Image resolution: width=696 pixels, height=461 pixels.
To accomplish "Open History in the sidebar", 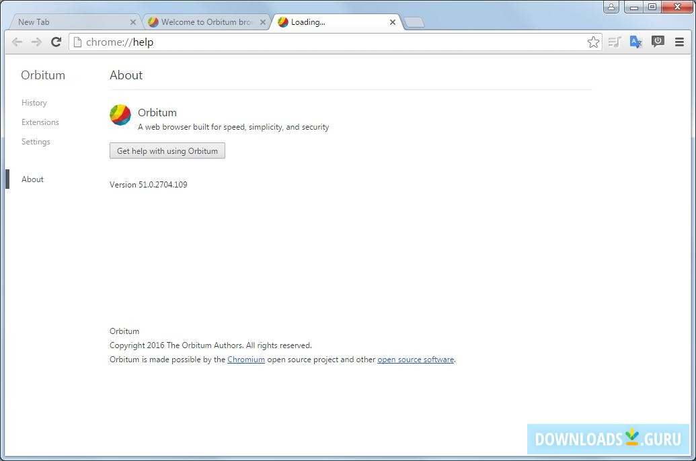I will pos(34,103).
